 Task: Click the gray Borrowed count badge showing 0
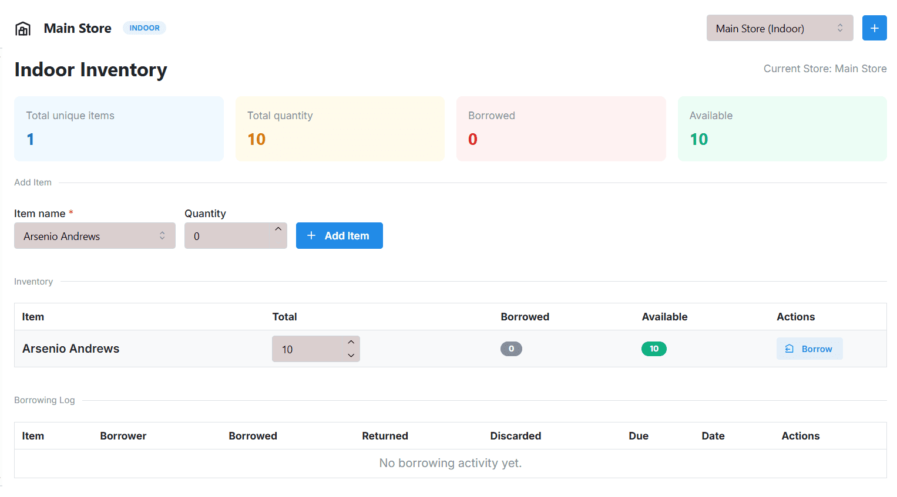pyautogui.click(x=511, y=349)
